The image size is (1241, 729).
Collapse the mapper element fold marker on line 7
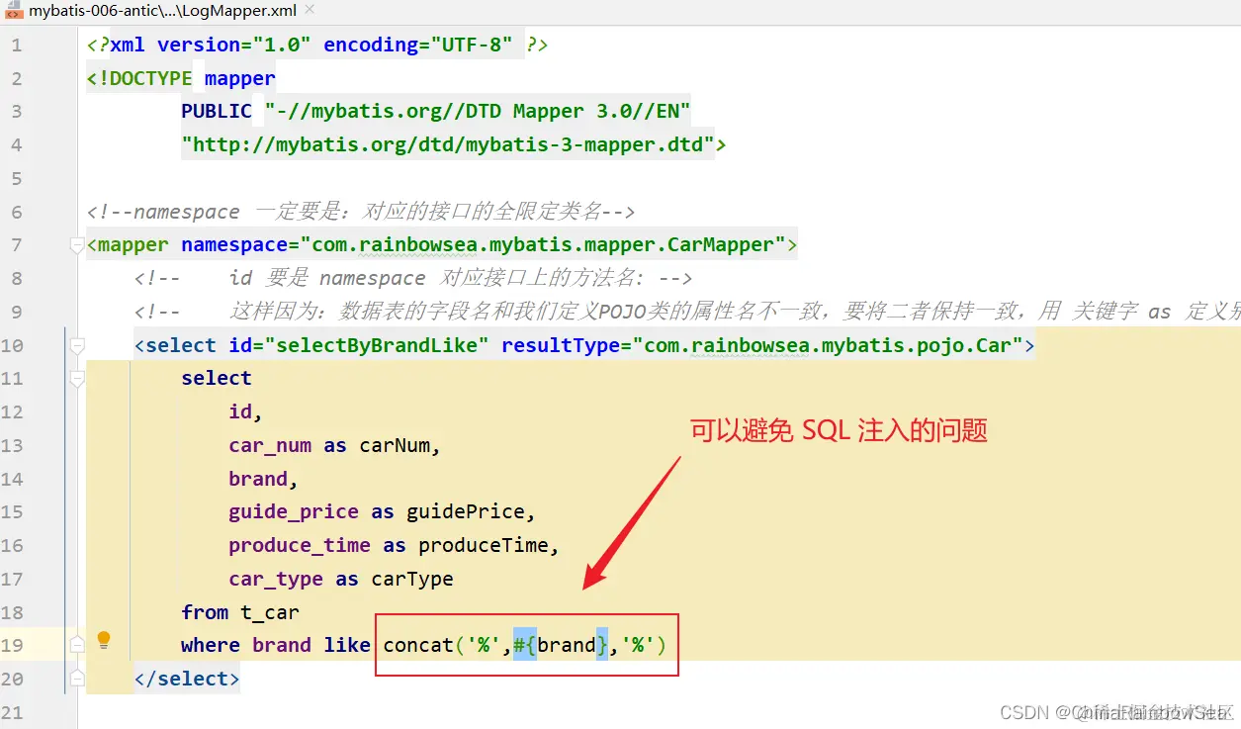77,245
